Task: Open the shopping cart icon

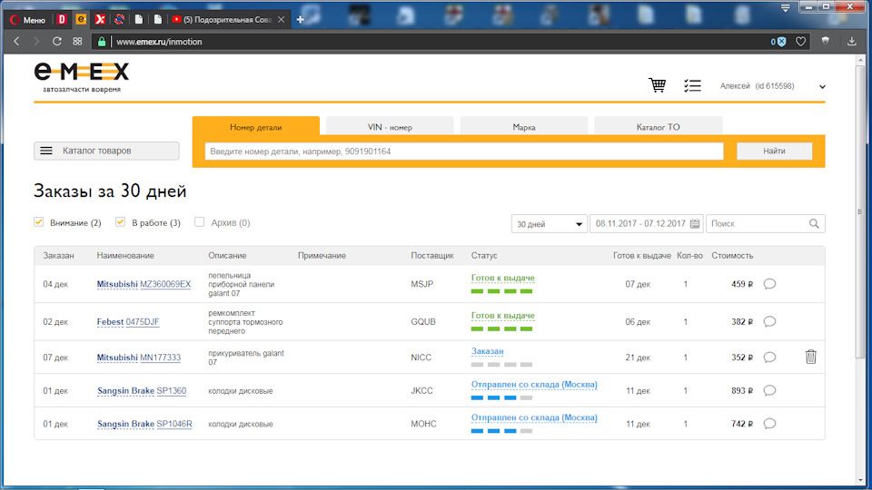Action: click(658, 85)
